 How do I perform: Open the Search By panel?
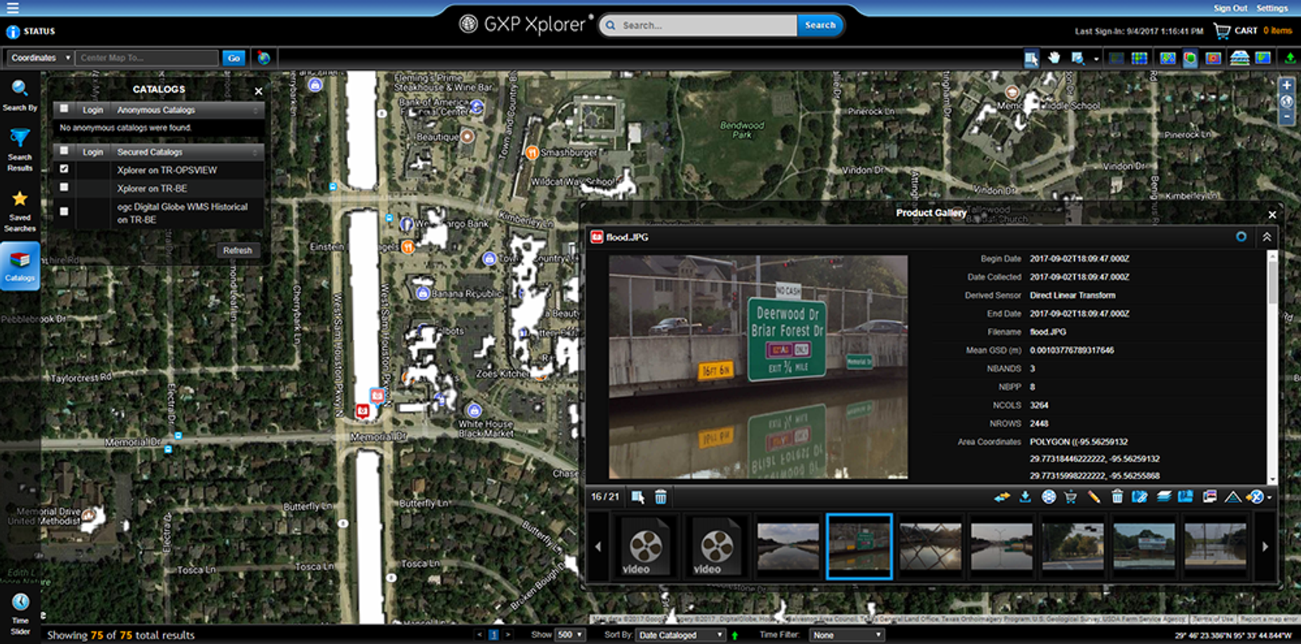20,96
